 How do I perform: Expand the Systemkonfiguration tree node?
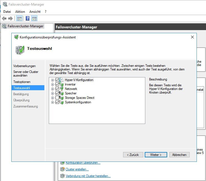coord(52,102)
